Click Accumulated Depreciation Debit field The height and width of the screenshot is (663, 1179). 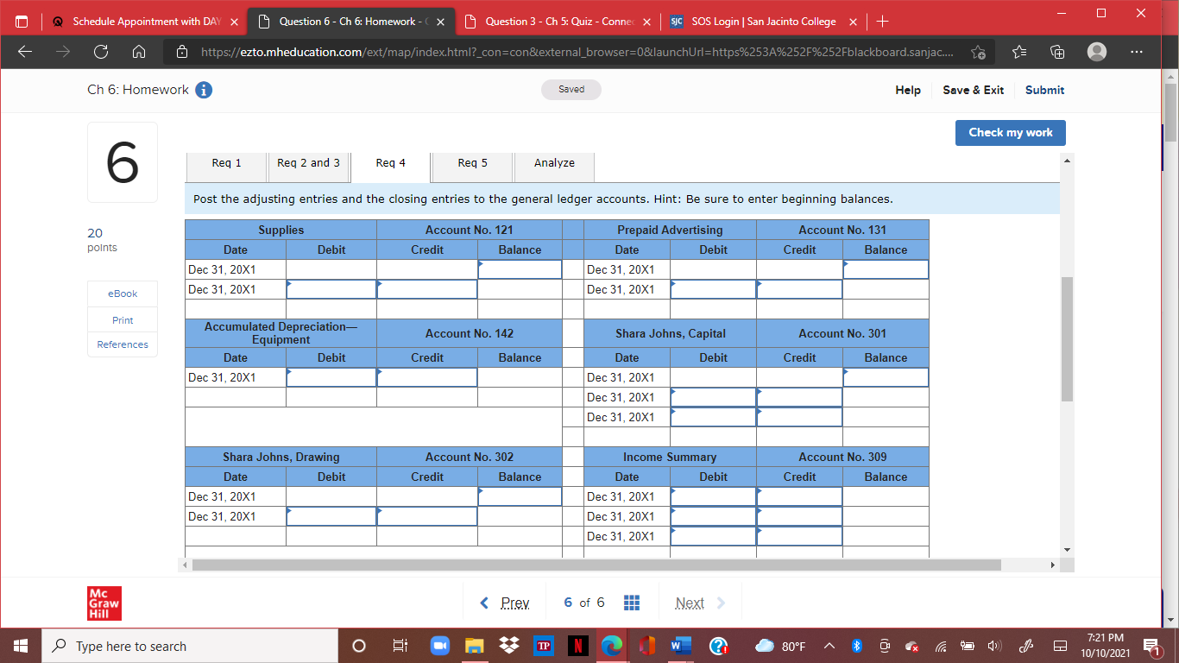[x=331, y=378]
